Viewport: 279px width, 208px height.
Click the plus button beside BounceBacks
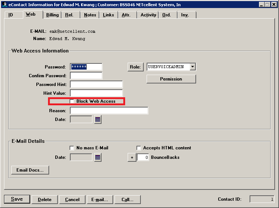(131, 157)
